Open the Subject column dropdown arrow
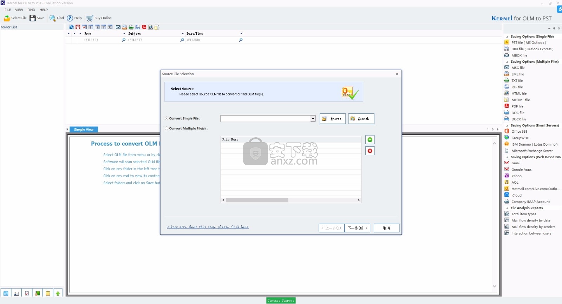Viewport: 562px width, 304px height. pyautogui.click(x=183, y=34)
